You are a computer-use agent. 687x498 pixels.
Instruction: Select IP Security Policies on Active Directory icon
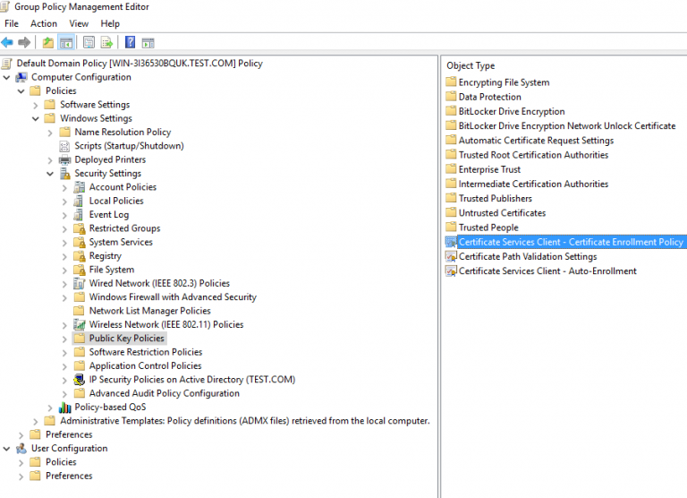[80, 380]
